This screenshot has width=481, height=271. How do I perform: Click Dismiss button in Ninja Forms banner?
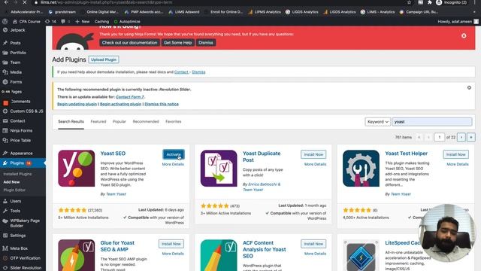205,43
